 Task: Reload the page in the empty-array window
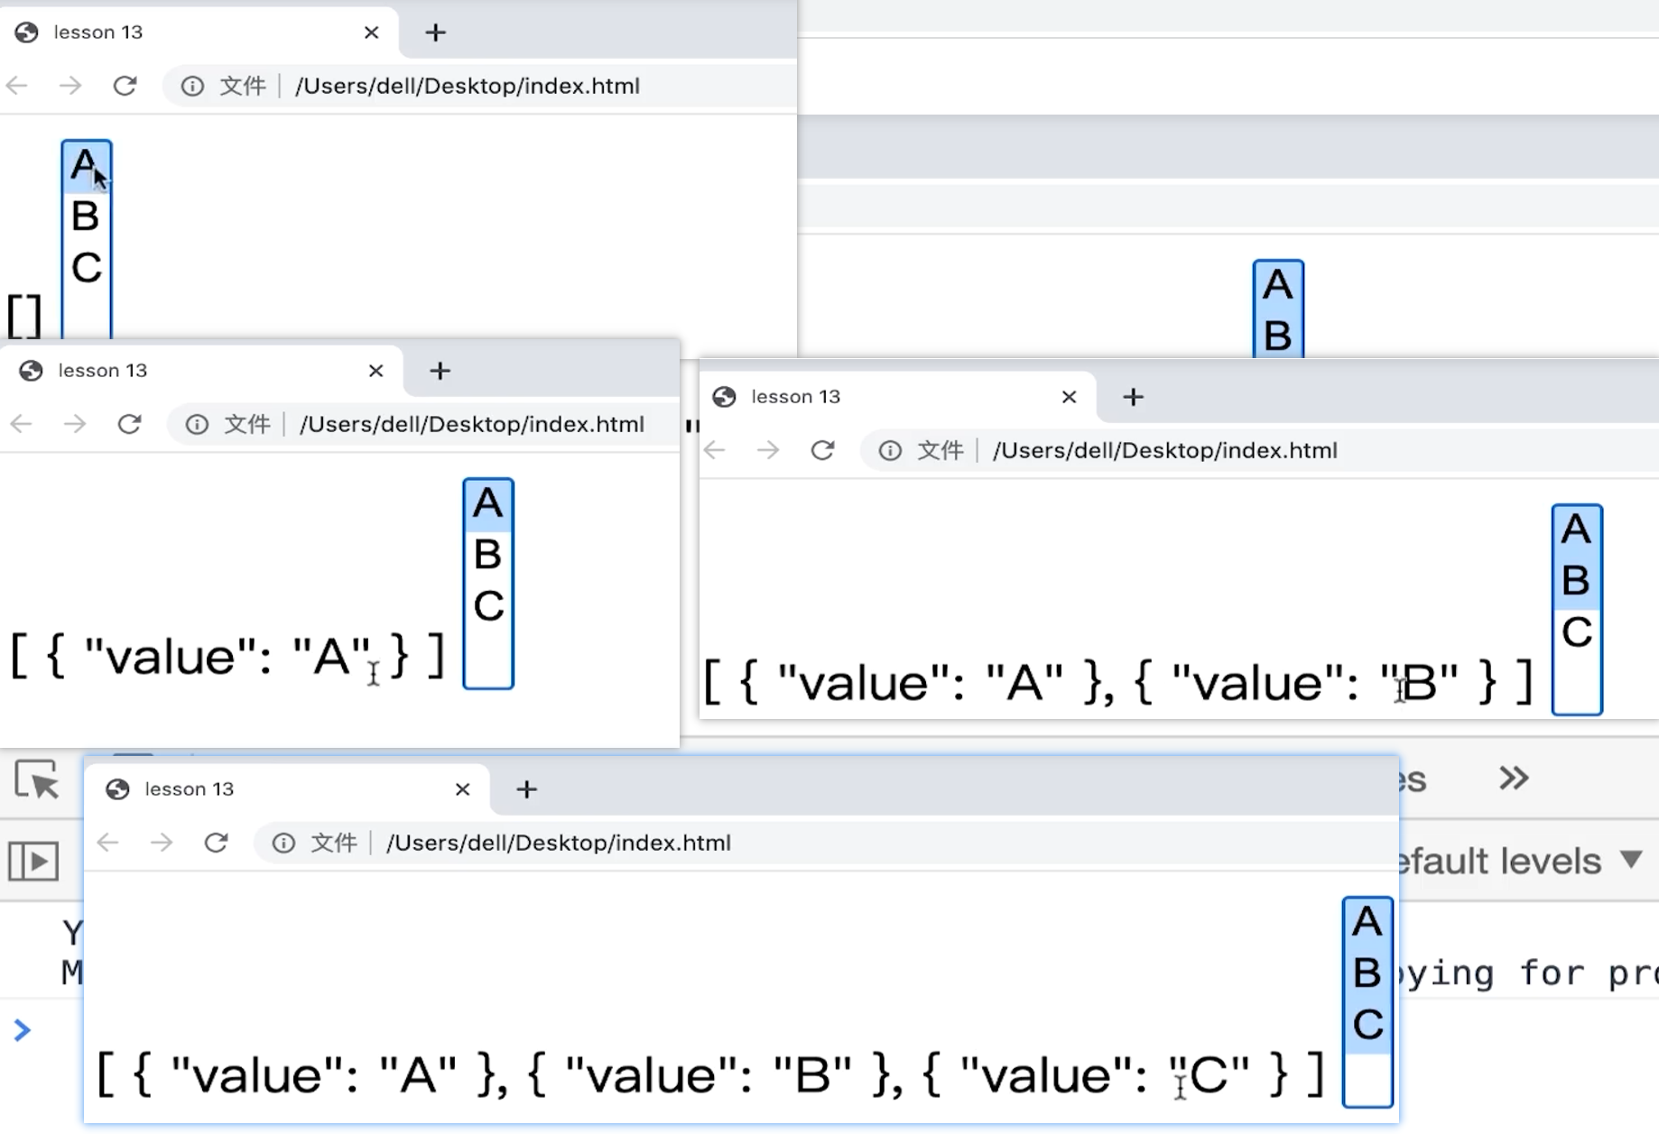coord(125,86)
